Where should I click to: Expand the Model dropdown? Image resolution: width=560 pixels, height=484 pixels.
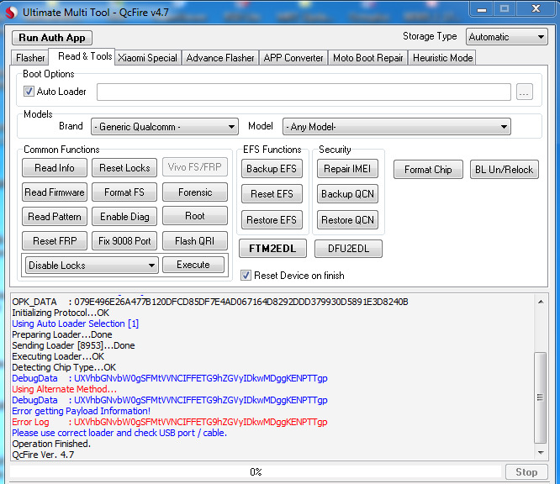[396, 127]
